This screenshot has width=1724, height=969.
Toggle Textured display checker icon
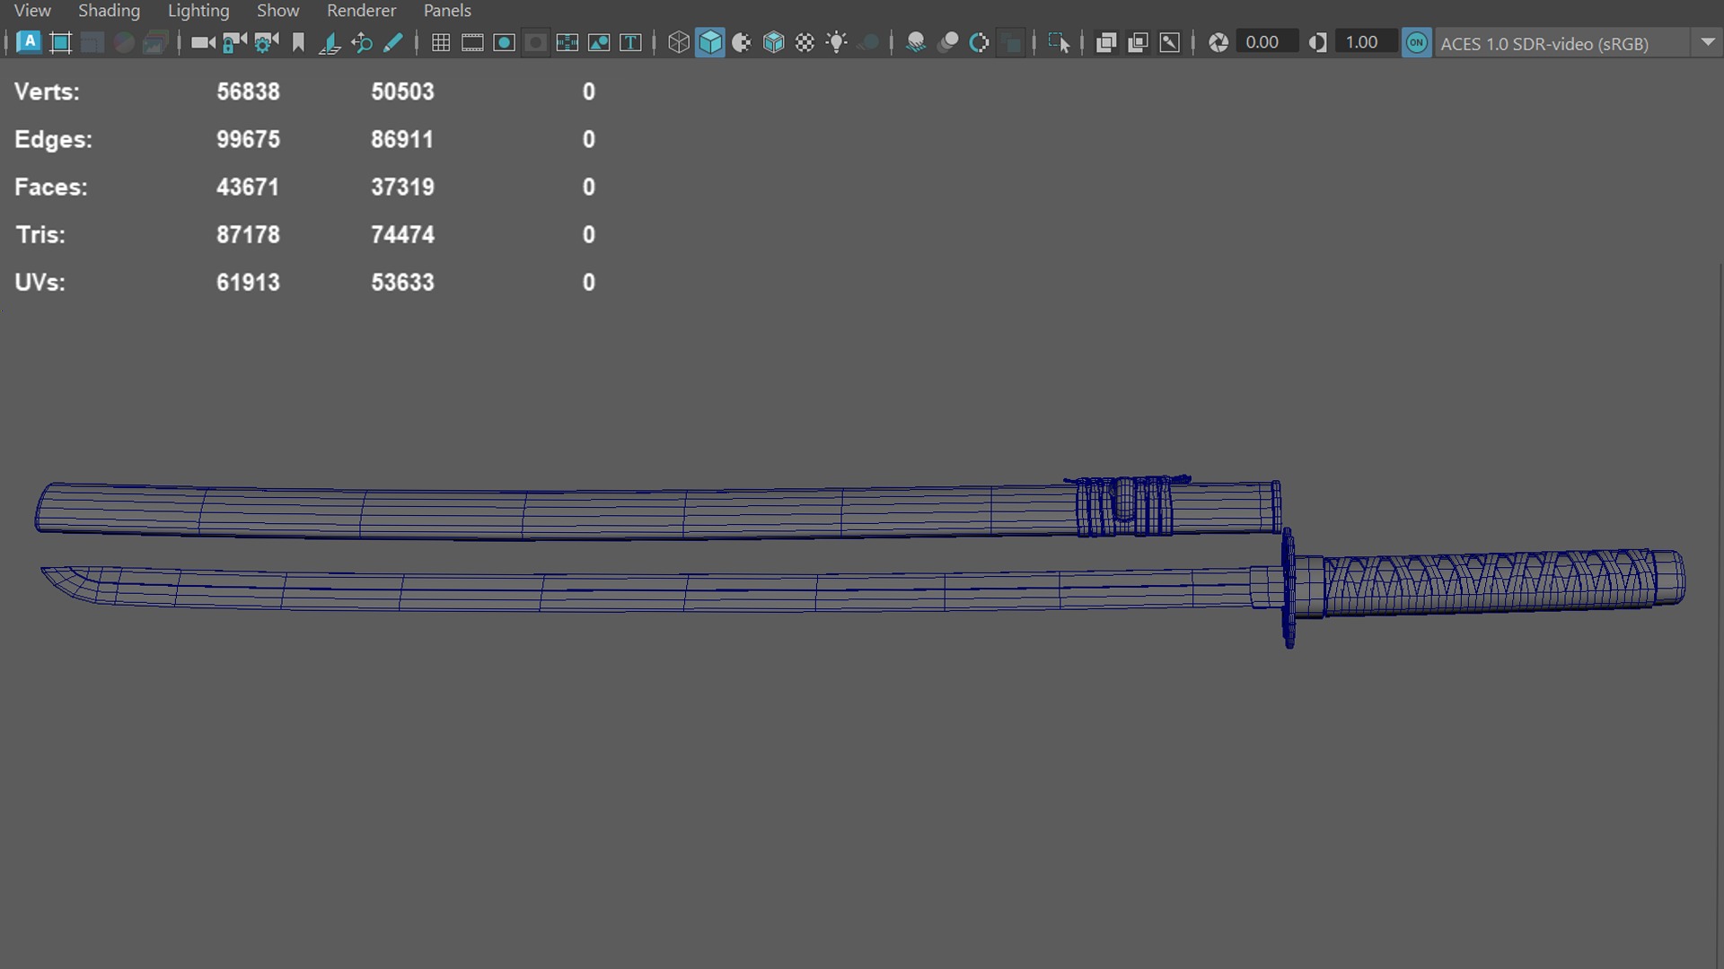(x=805, y=42)
